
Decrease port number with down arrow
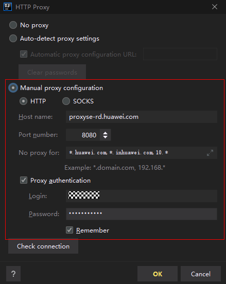[x=106, y=137]
